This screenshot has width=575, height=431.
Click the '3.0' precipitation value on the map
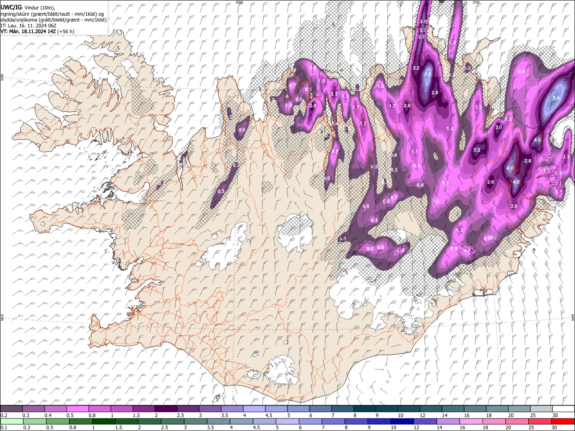click(499, 128)
